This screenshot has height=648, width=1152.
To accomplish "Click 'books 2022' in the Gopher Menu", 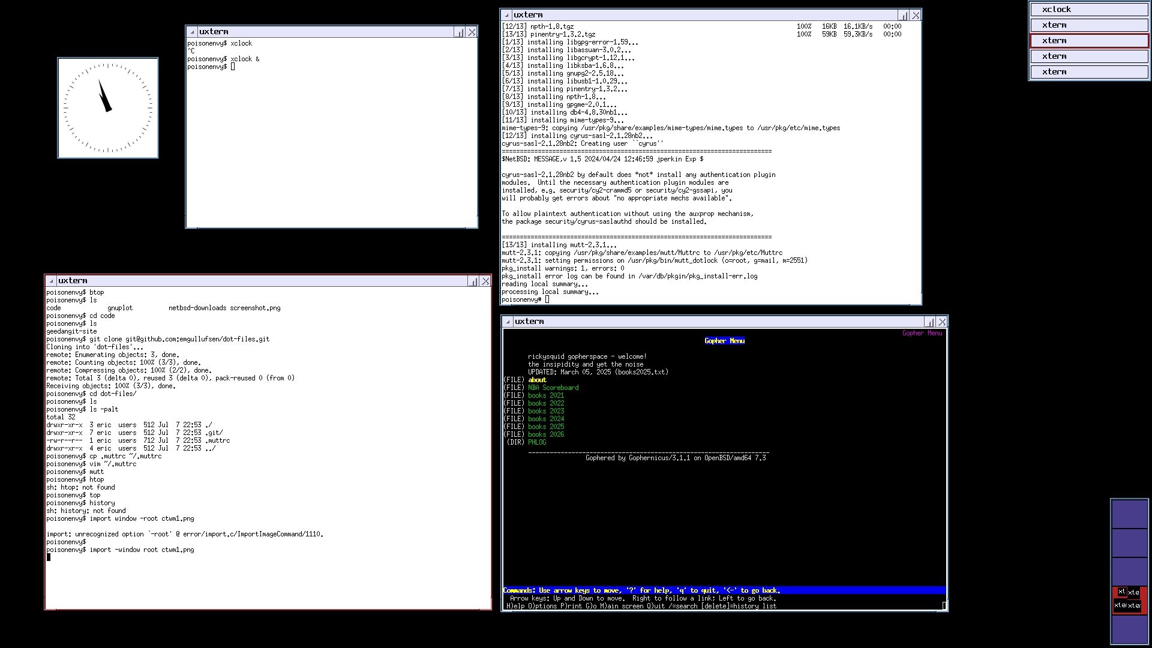I will pyautogui.click(x=546, y=403).
